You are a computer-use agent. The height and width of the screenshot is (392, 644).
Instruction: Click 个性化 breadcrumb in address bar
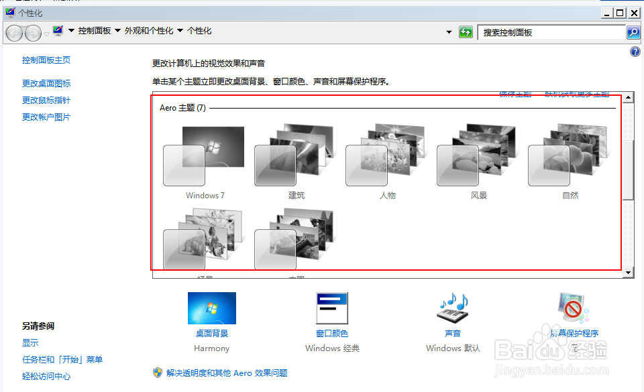[x=199, y=31]
